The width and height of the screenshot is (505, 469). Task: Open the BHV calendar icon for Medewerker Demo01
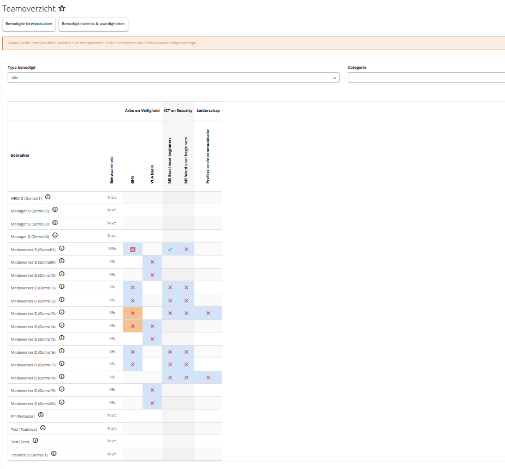click(133, 250)
